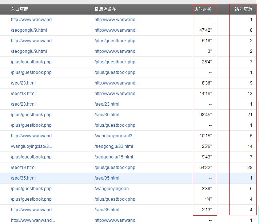Open /seo/35.html in the 98'45" row
The width and height of the screenshot is (259, 224).
(x=107, y=115)
